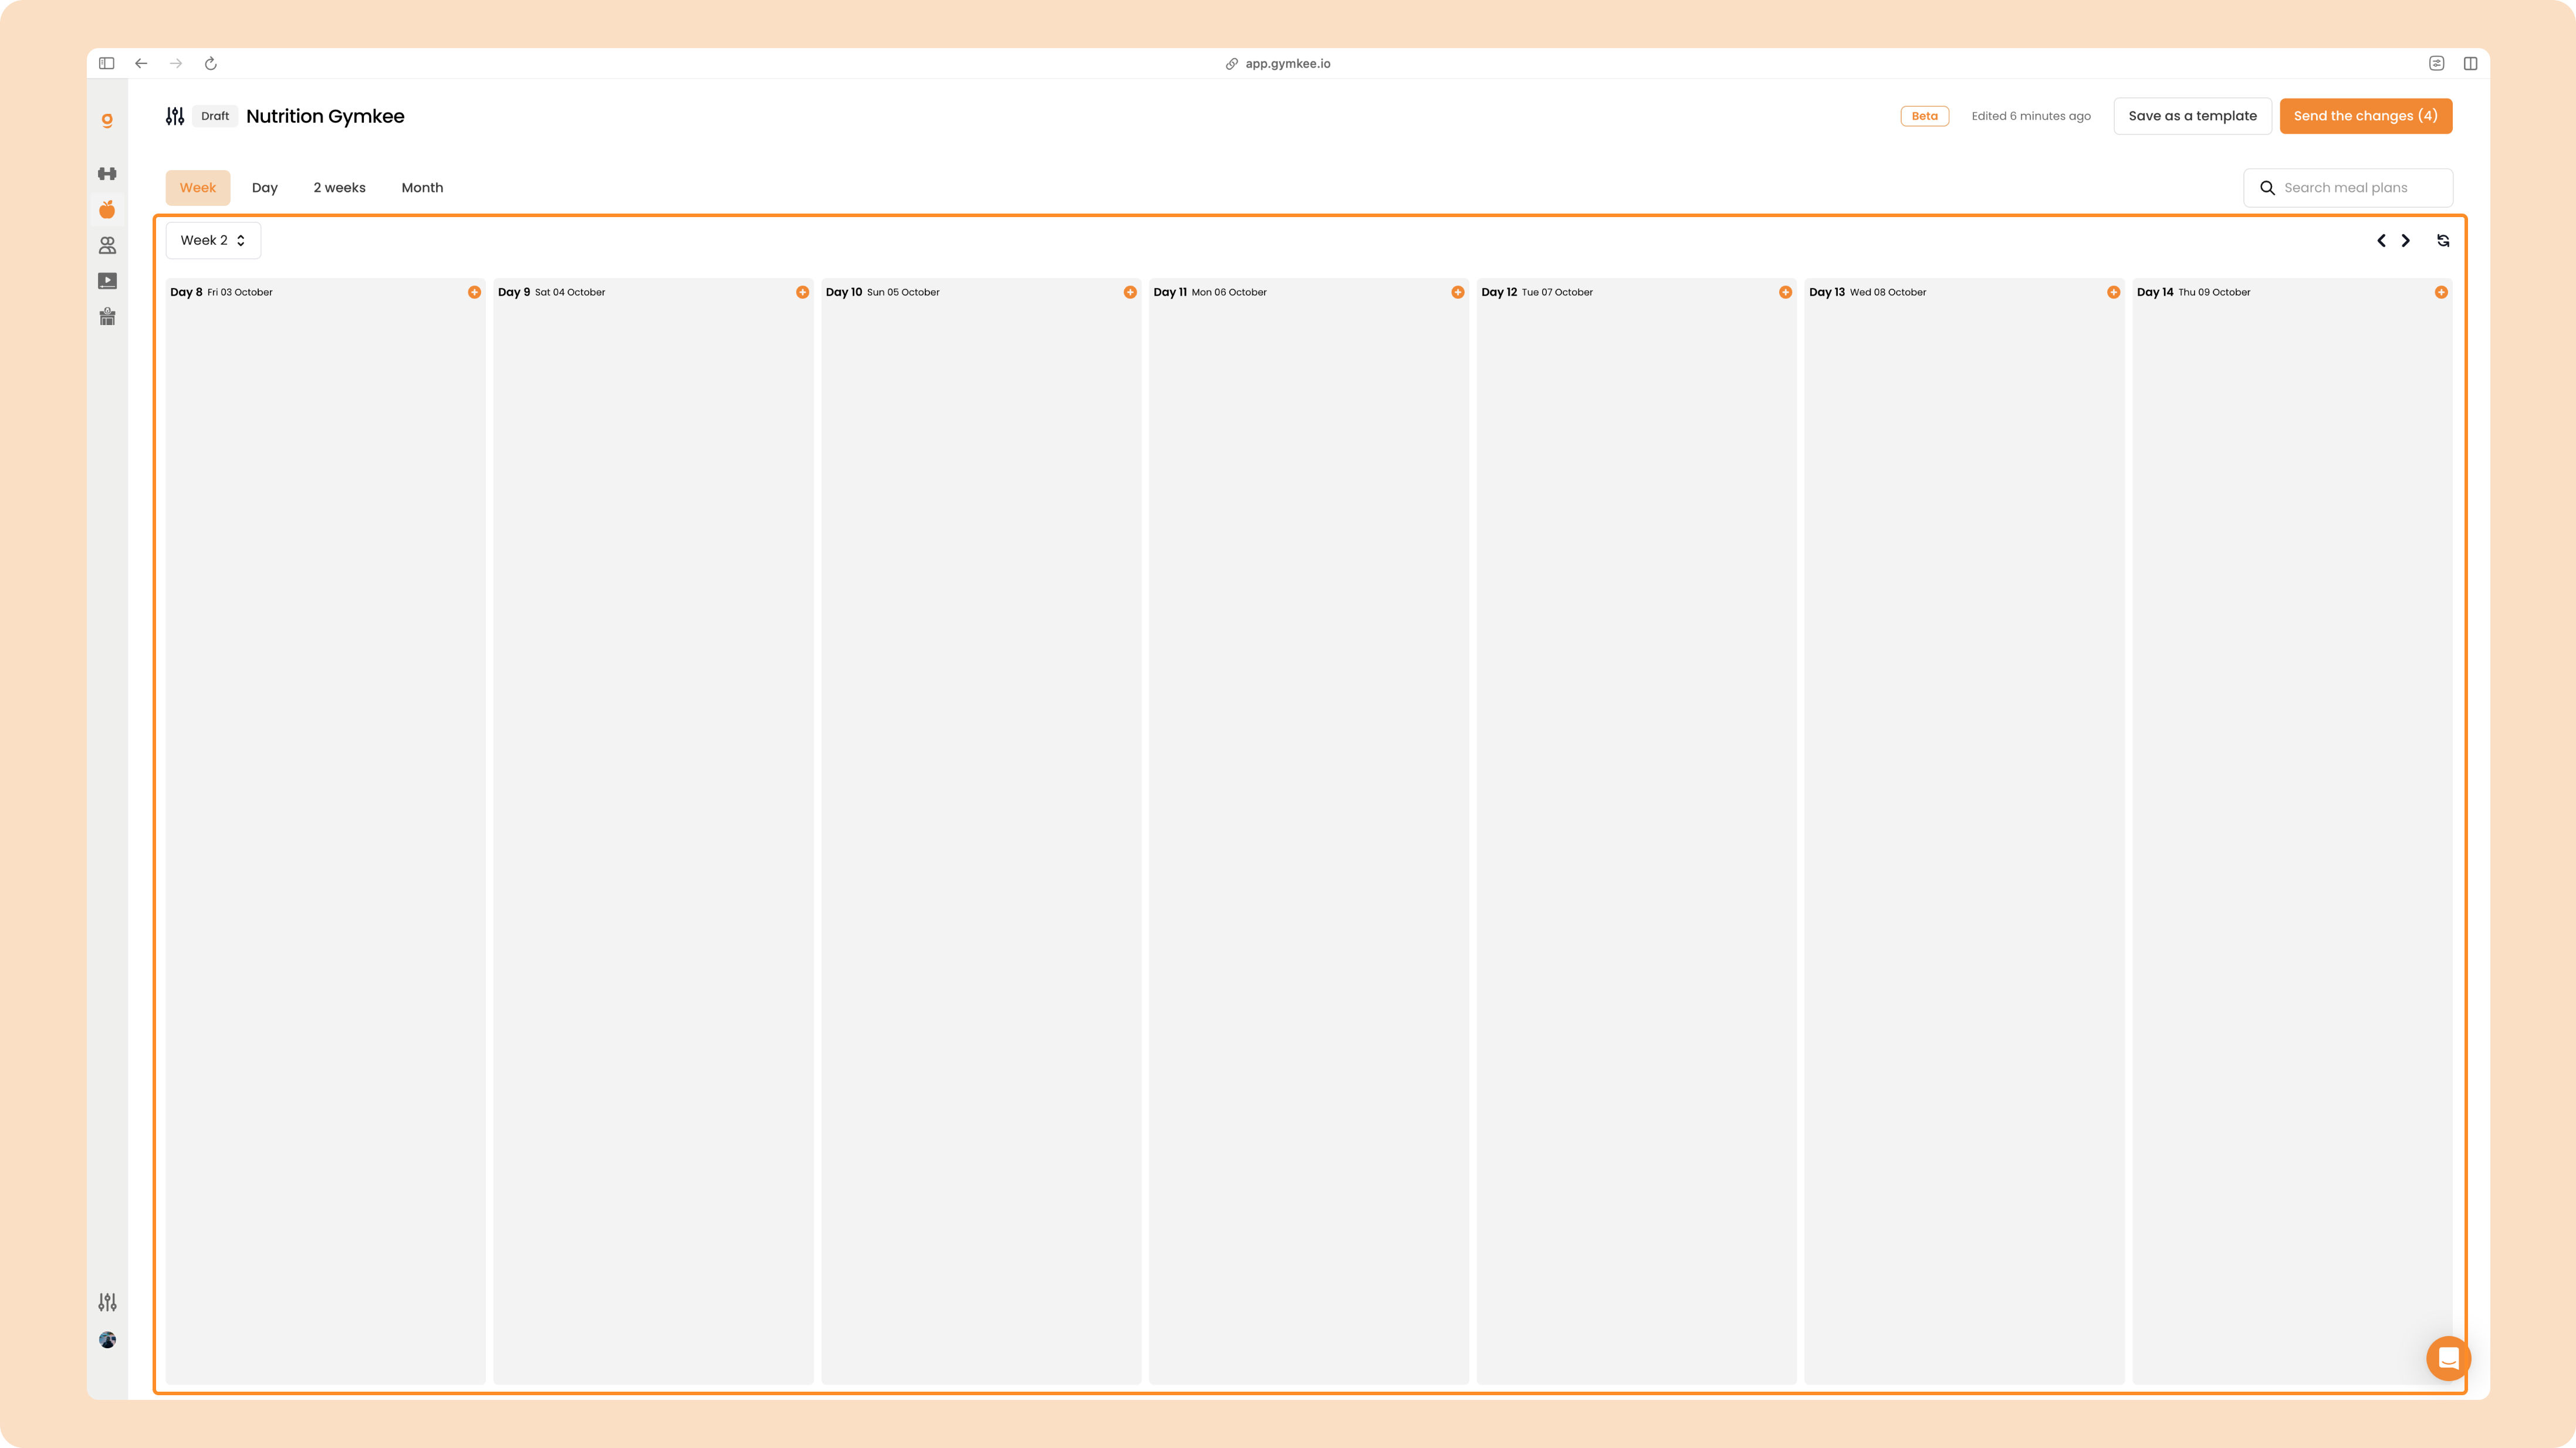Toggle the browser sidebar icon
Viewport: 2576px width, 1448px height.
click(x=107, y=63)
